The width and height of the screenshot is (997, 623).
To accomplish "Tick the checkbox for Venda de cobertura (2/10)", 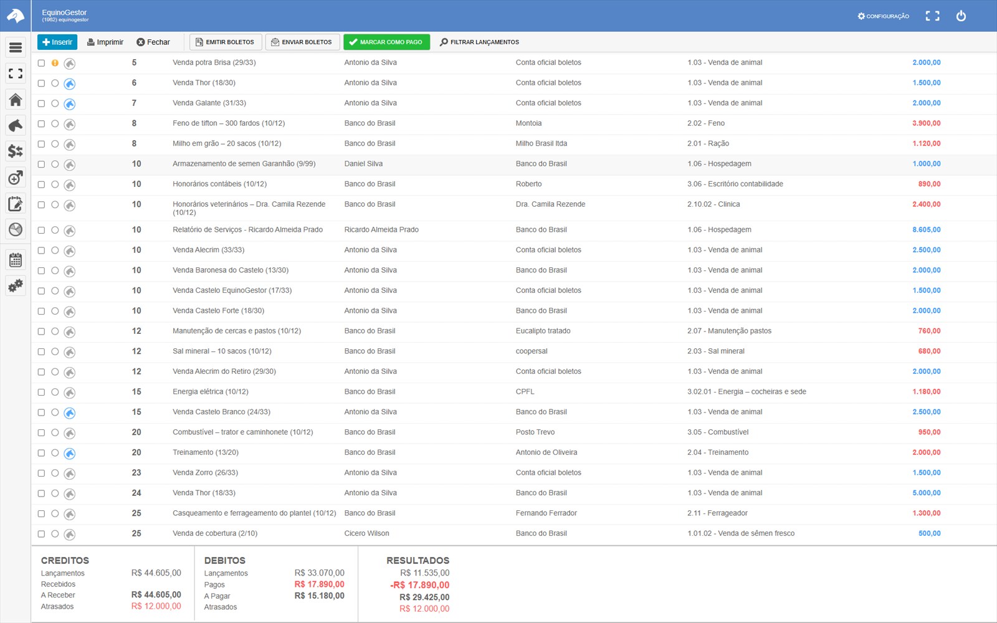I will pos(41,534).
